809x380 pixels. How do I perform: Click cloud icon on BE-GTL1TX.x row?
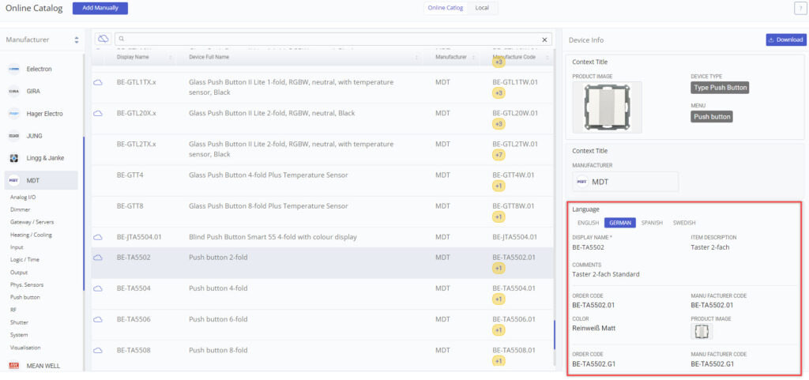[x=97, y=82]
